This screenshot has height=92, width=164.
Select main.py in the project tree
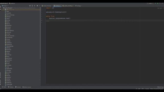(x=7, y=76)
